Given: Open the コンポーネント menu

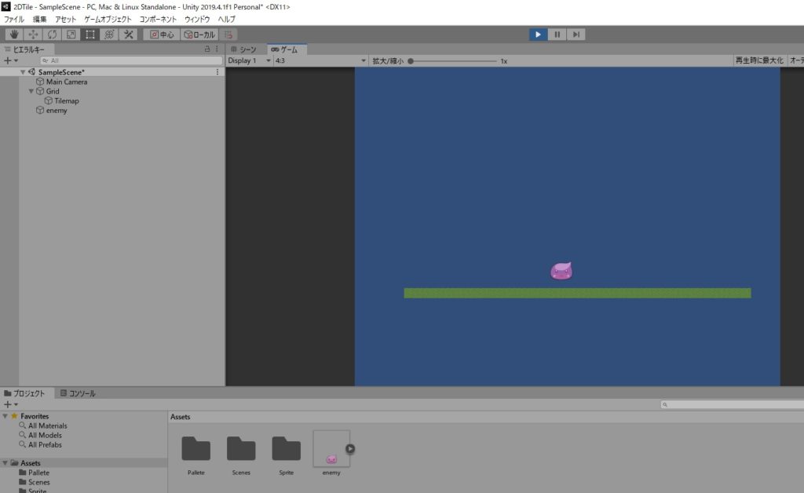Looking at the screenshot, I should pyautogui.click(x=158, y=19).
